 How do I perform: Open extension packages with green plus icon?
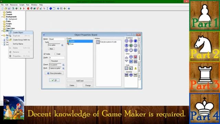[x=65, y=8]
